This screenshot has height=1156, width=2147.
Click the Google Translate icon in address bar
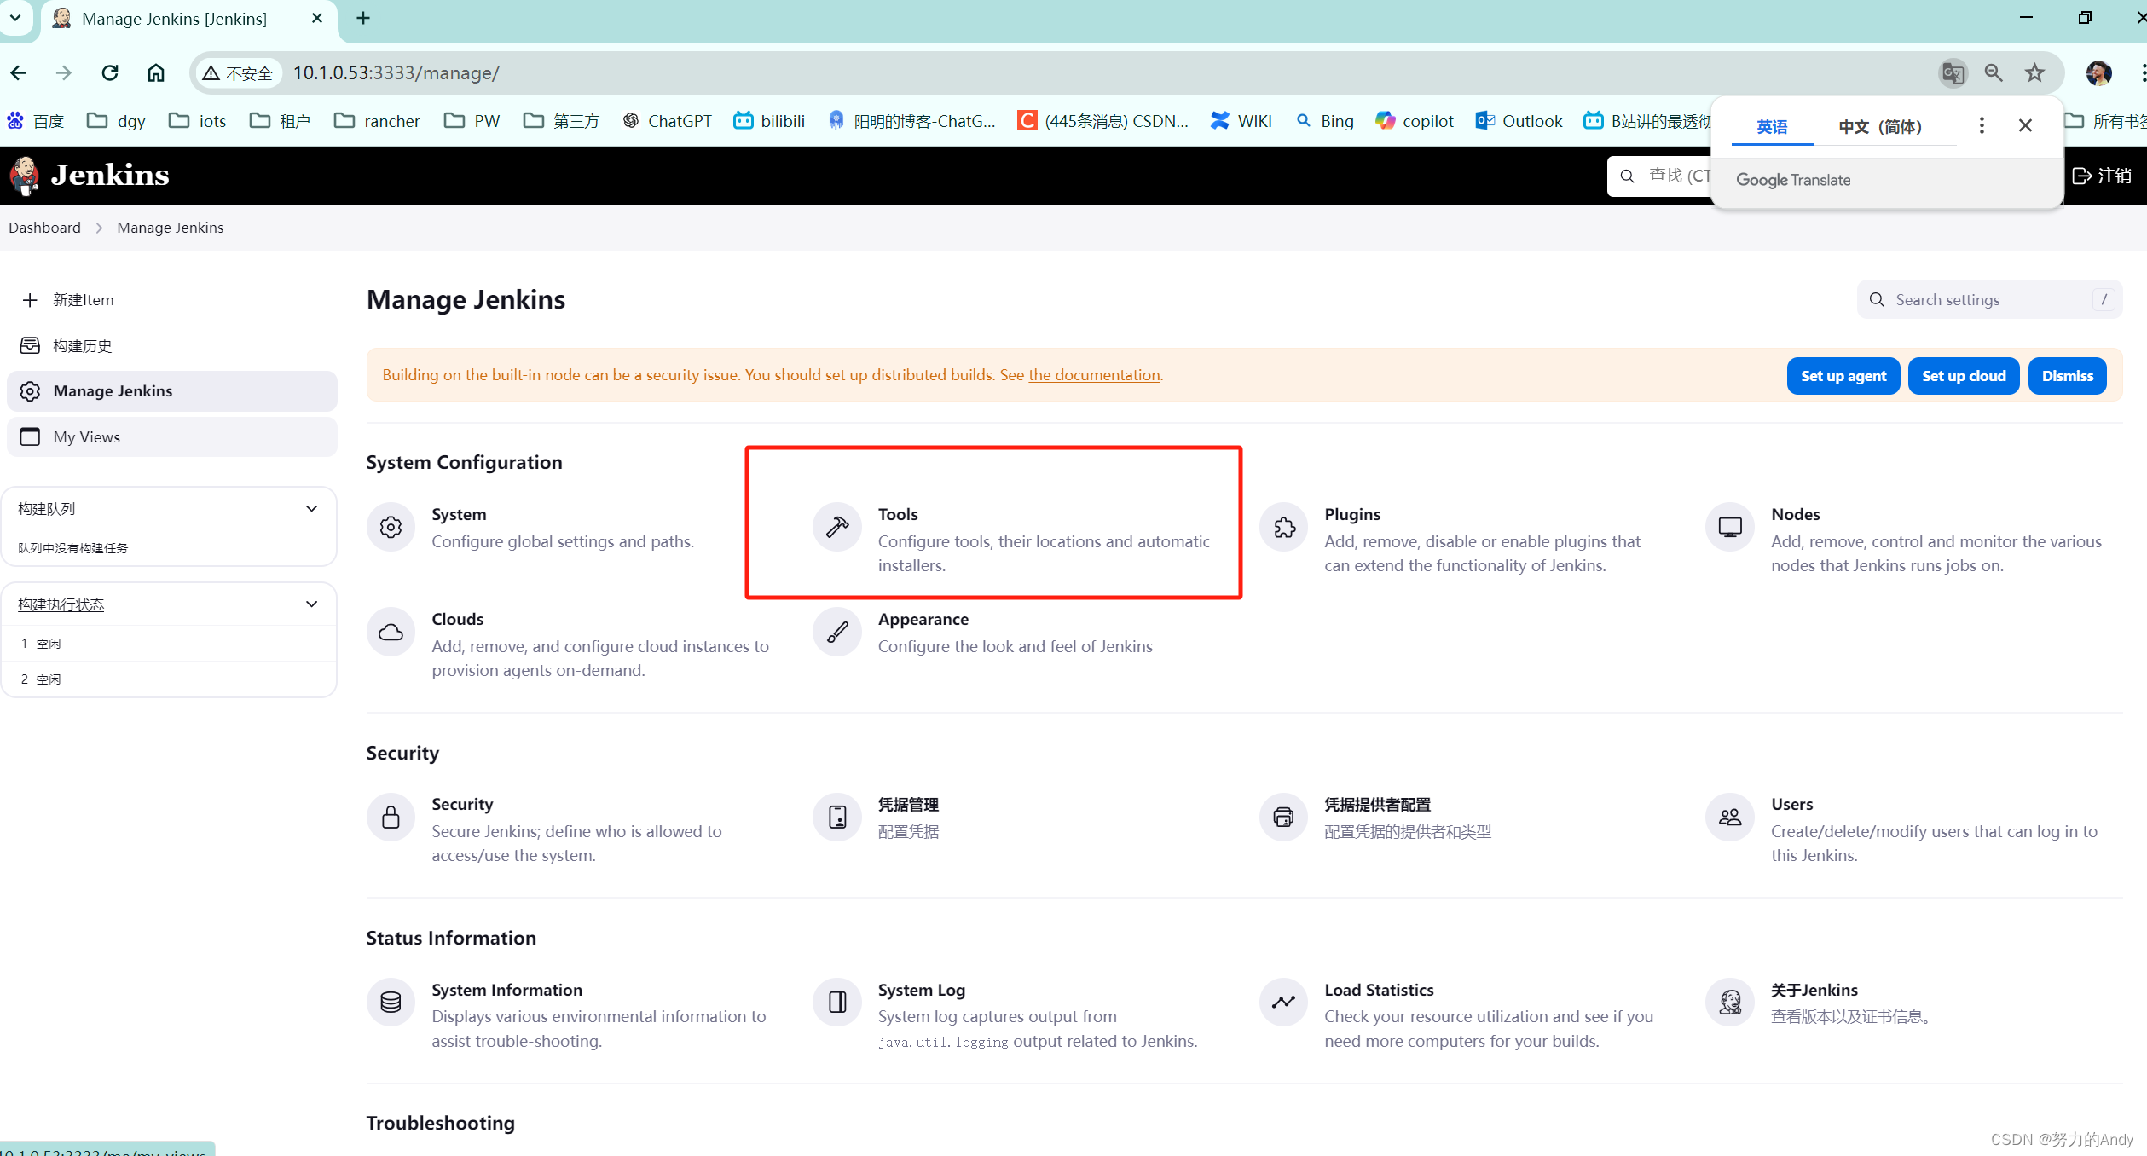point(1953,73)
